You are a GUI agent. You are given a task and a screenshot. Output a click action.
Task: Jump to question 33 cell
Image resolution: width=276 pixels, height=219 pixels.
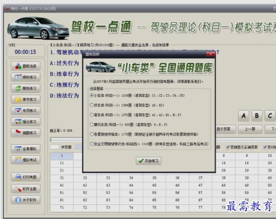tap(108, 178)
